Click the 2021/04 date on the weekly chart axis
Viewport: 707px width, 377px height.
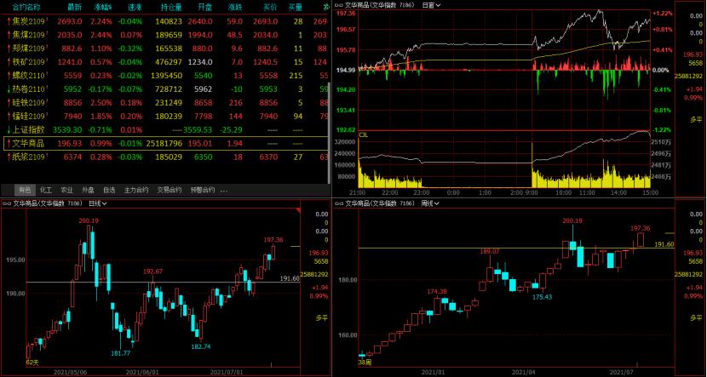pos(526,373)
